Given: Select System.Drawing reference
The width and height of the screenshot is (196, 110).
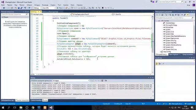Looking at the screenshot, I should tap(171, 41).
